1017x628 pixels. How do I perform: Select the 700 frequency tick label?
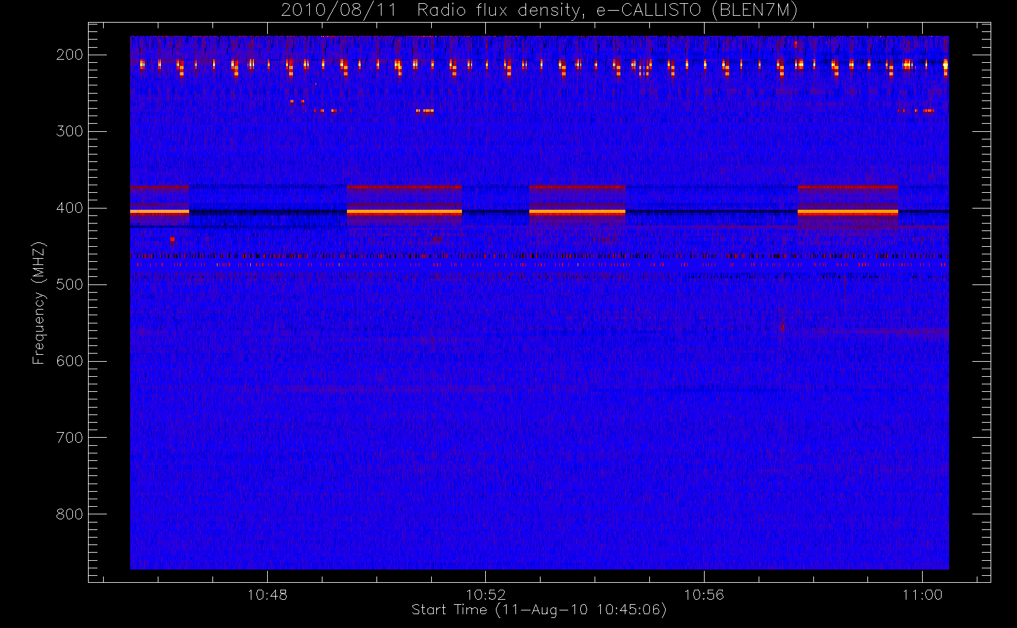(70, 438)
